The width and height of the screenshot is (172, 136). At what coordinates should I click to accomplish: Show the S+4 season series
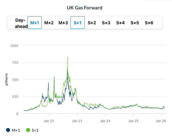pyautogui.click(x=120, y=23)
